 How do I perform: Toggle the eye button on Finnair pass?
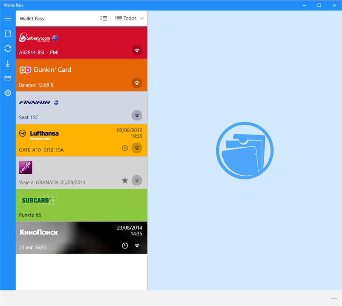(137, 116)
